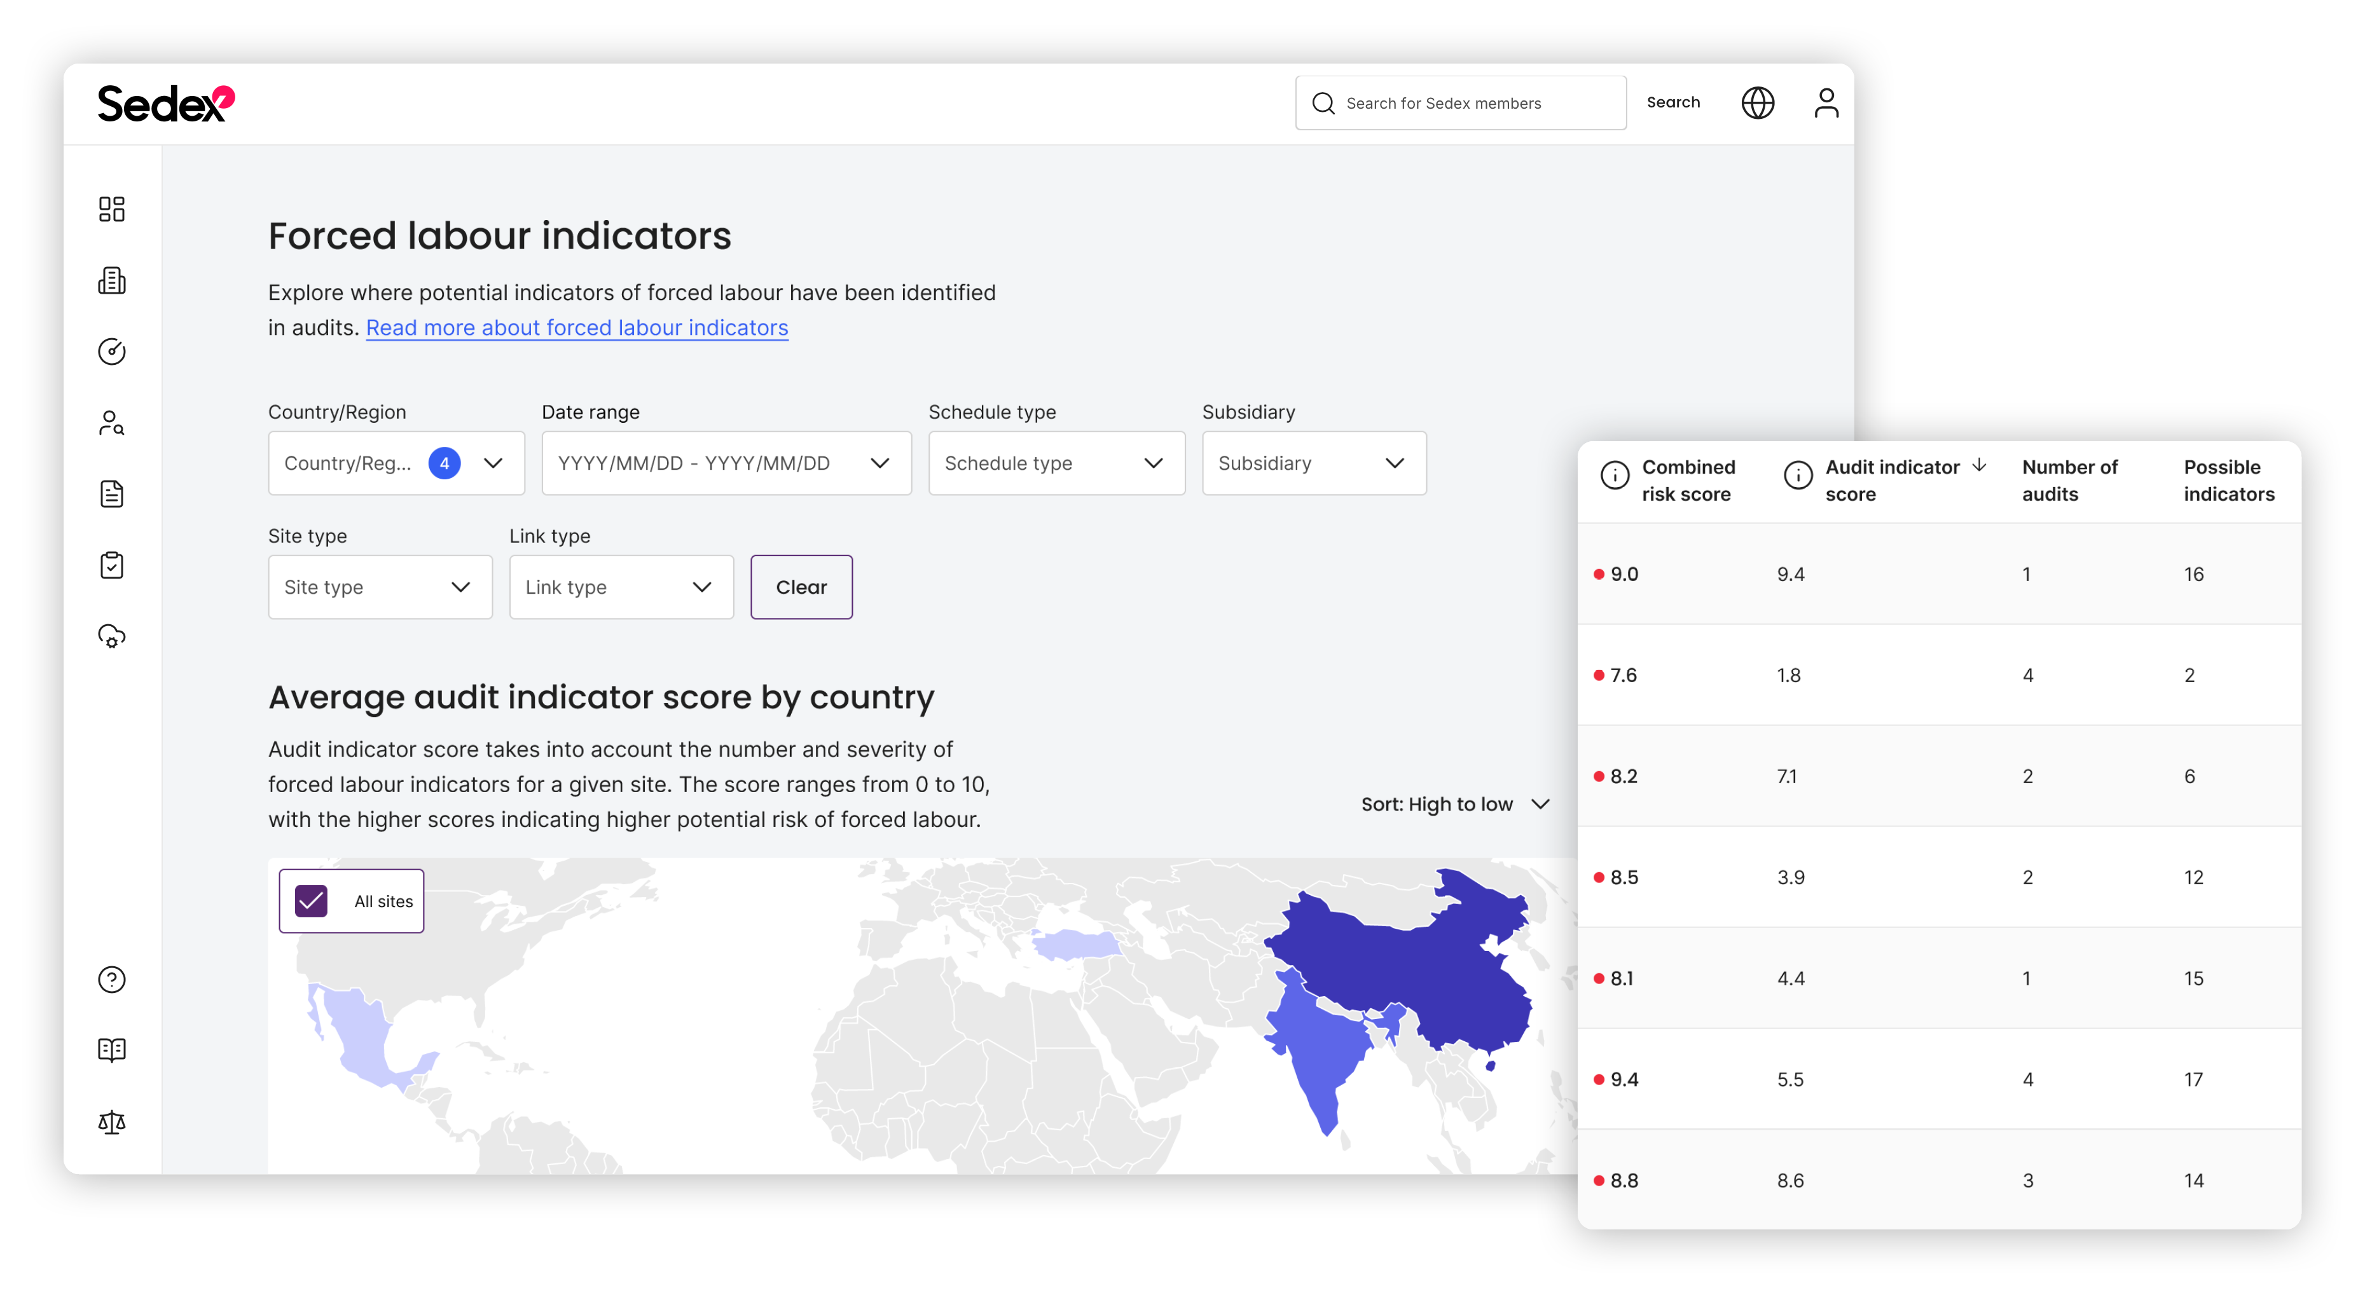Select the audits clipboard icon
Viewport: 2365px width, 1293px height.
click(x=112, y=565)
